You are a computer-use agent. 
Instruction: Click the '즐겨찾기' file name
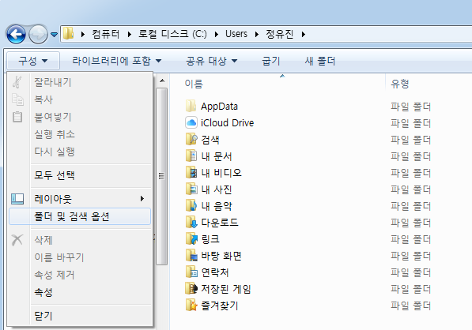220,306
